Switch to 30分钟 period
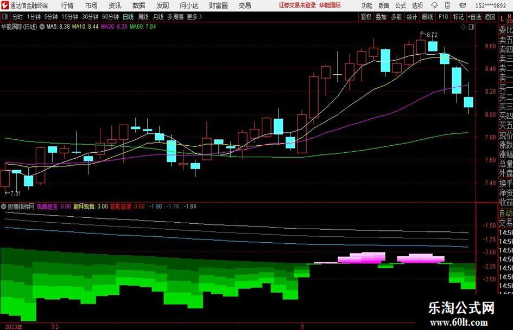This screenshot has width=513, height=330. coord(90,17)
